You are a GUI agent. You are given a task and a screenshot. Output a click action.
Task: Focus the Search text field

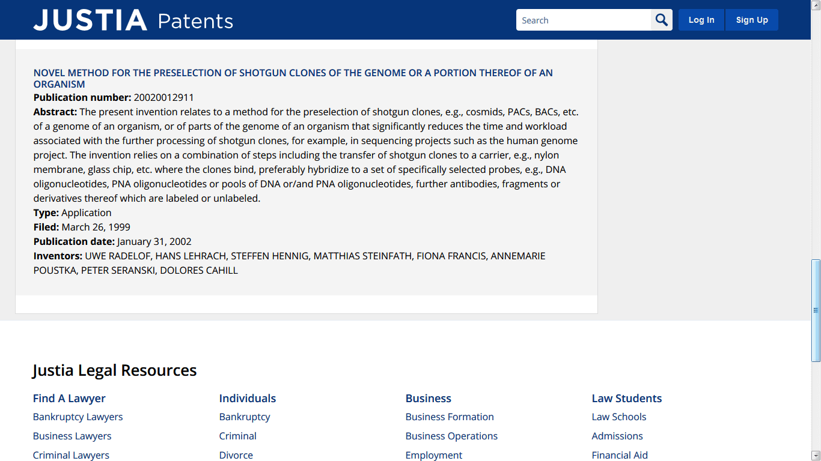pyautogui.click(x=584, y=20)
